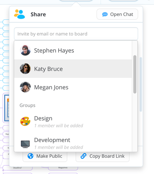Add the Design group

click(x=73, y=121)
